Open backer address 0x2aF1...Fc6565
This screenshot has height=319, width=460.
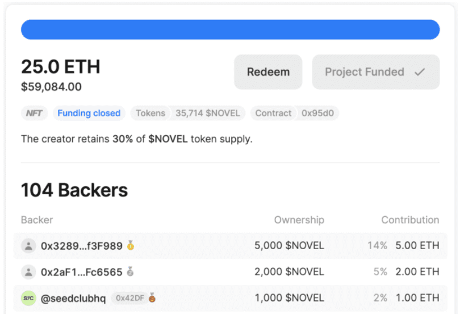[81, 272]
